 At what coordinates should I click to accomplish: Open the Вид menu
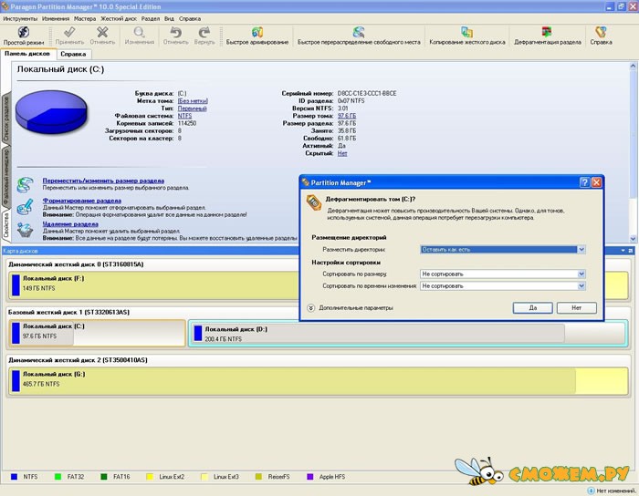point(169,19)
